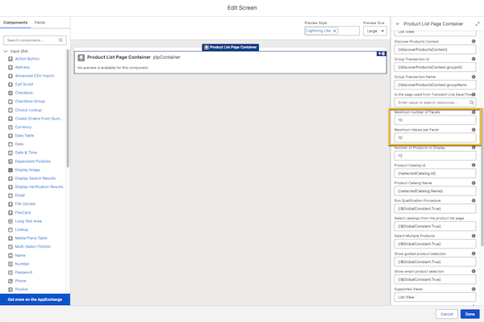Click the Select Multiple Products field
This screenshot has height=322, width=484.
pos(435,244)
